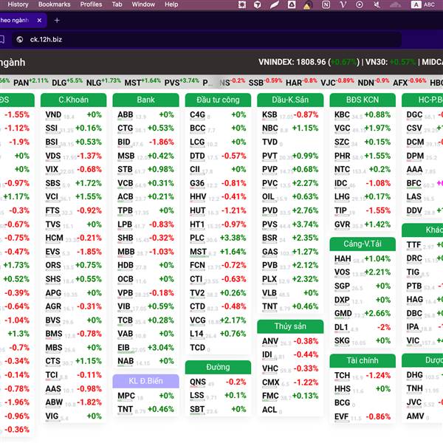Image resolution: width=443 pixels, height=443 pixels.
Task: Click the VNINDEX 1808.96 index text
Action: pyautogui.click(x=292, y=62)
